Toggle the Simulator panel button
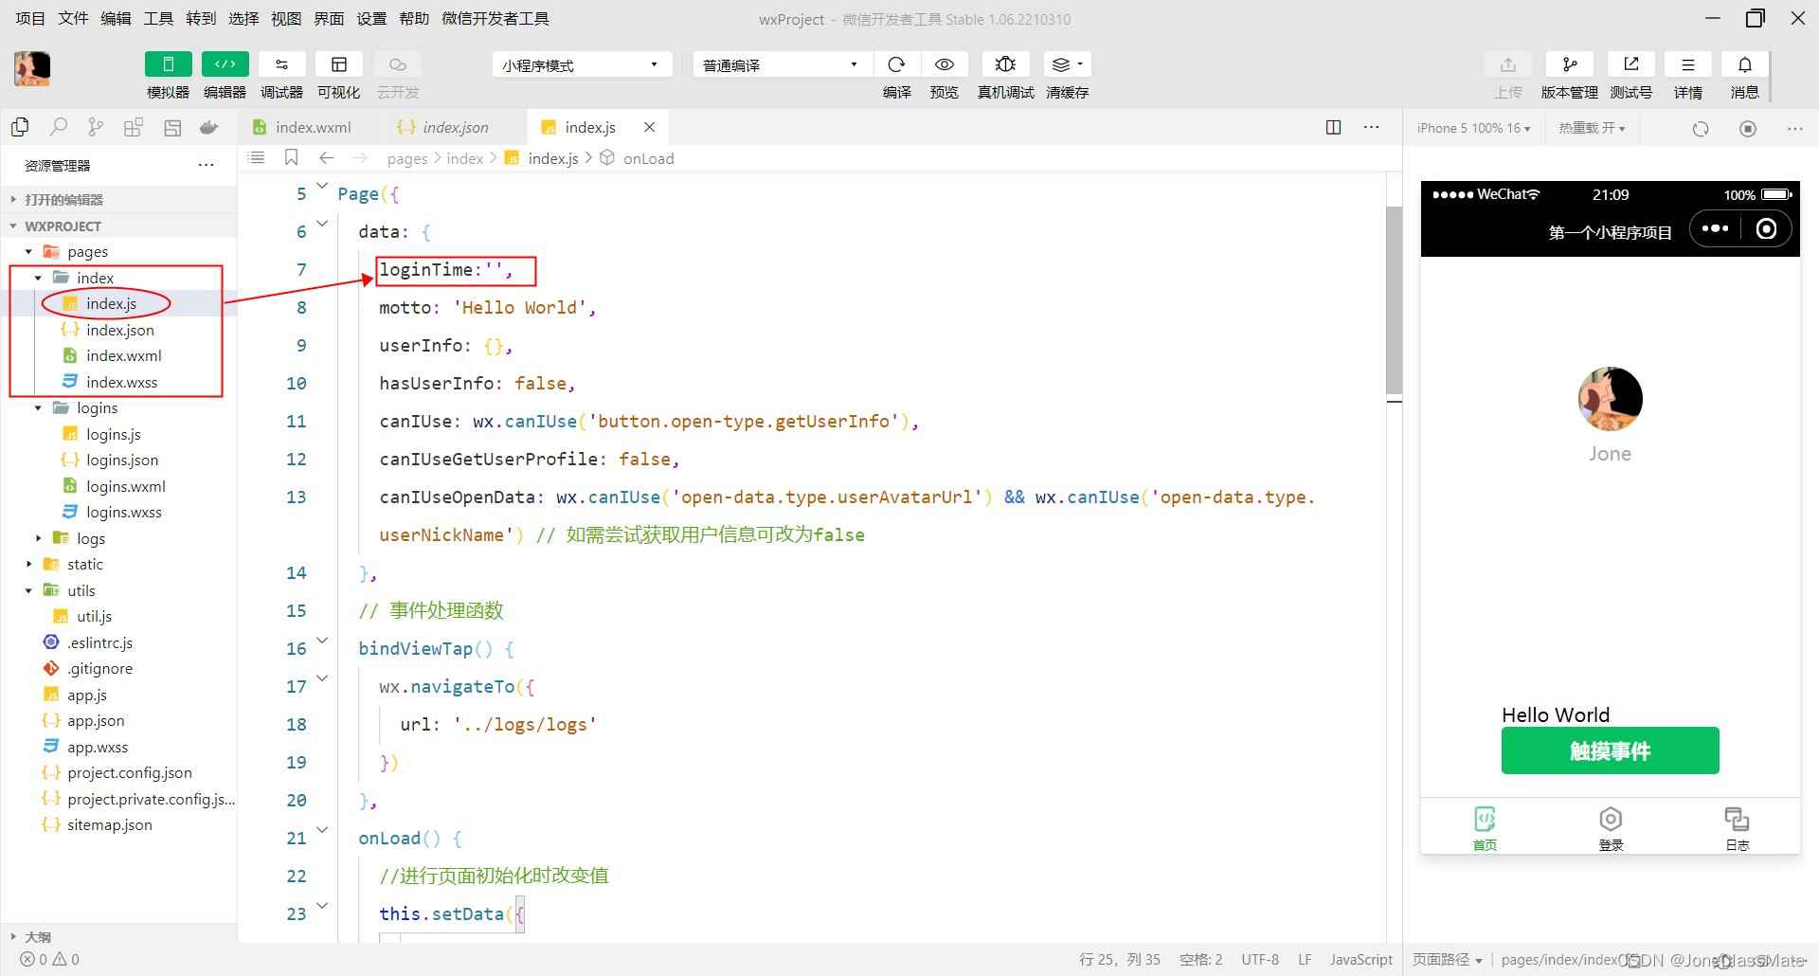The width and height of the screenshot is (1819, 976). coord(168,64)
